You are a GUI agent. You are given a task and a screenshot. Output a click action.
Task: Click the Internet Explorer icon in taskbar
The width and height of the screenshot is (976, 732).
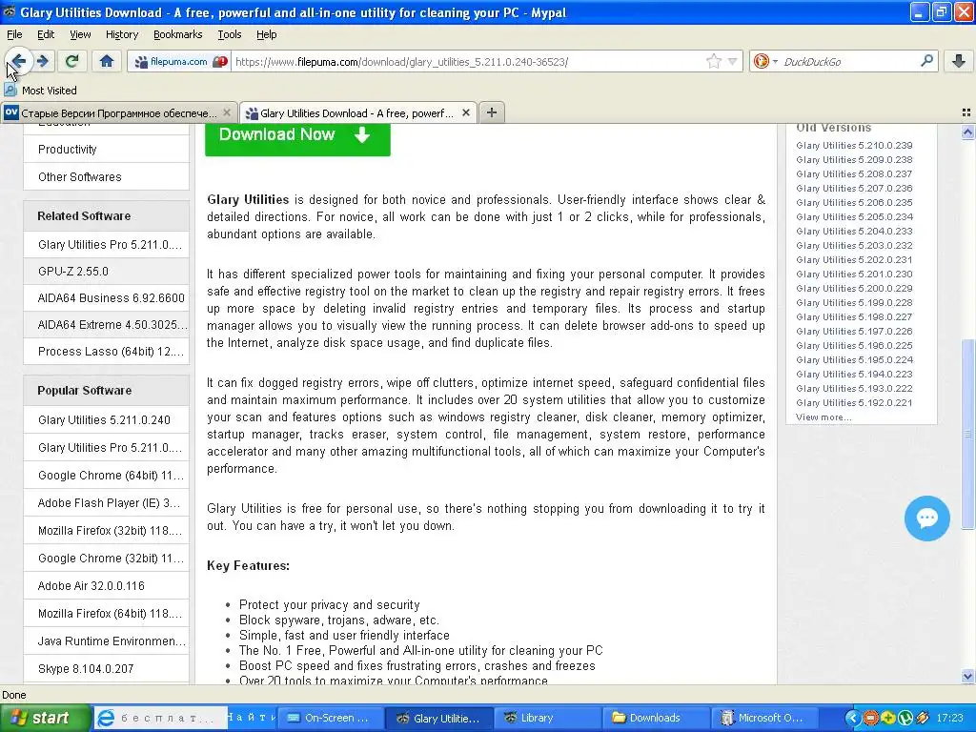[107, 719]
